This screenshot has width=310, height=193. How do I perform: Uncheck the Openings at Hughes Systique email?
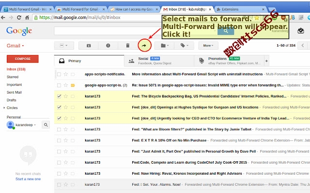click(59, 107)
